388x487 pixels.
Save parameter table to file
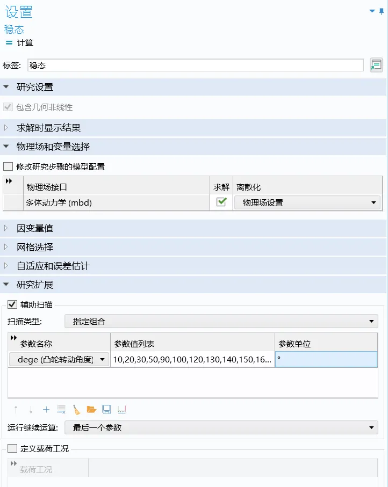106,410
